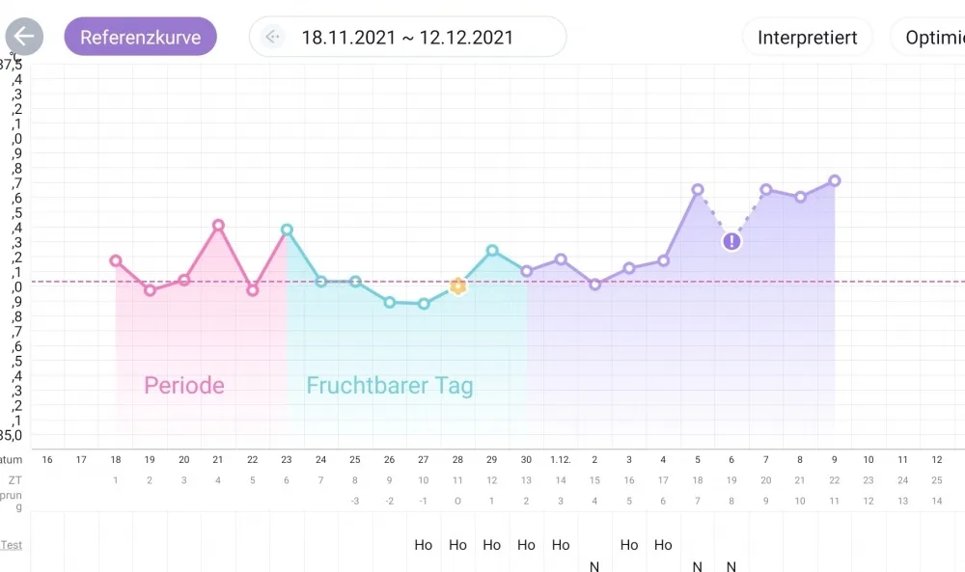The height and width of the screenshot is (572, 965).
Task: Click the Ho test entry under December 4
Action: point(663,545)
